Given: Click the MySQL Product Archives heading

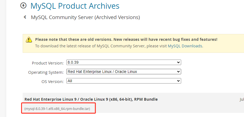Looking at the screenshot, I should click(75, 6).
